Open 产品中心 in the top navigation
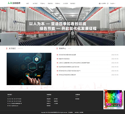This screenshot has height=114, width=125. pyautogui.click(x=43, y=3)
